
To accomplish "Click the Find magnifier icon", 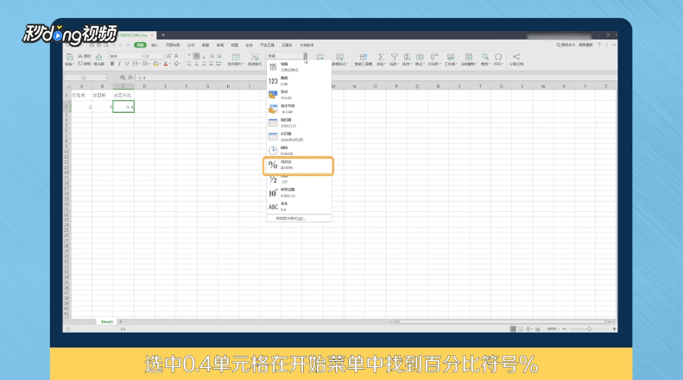I will 485,57.
